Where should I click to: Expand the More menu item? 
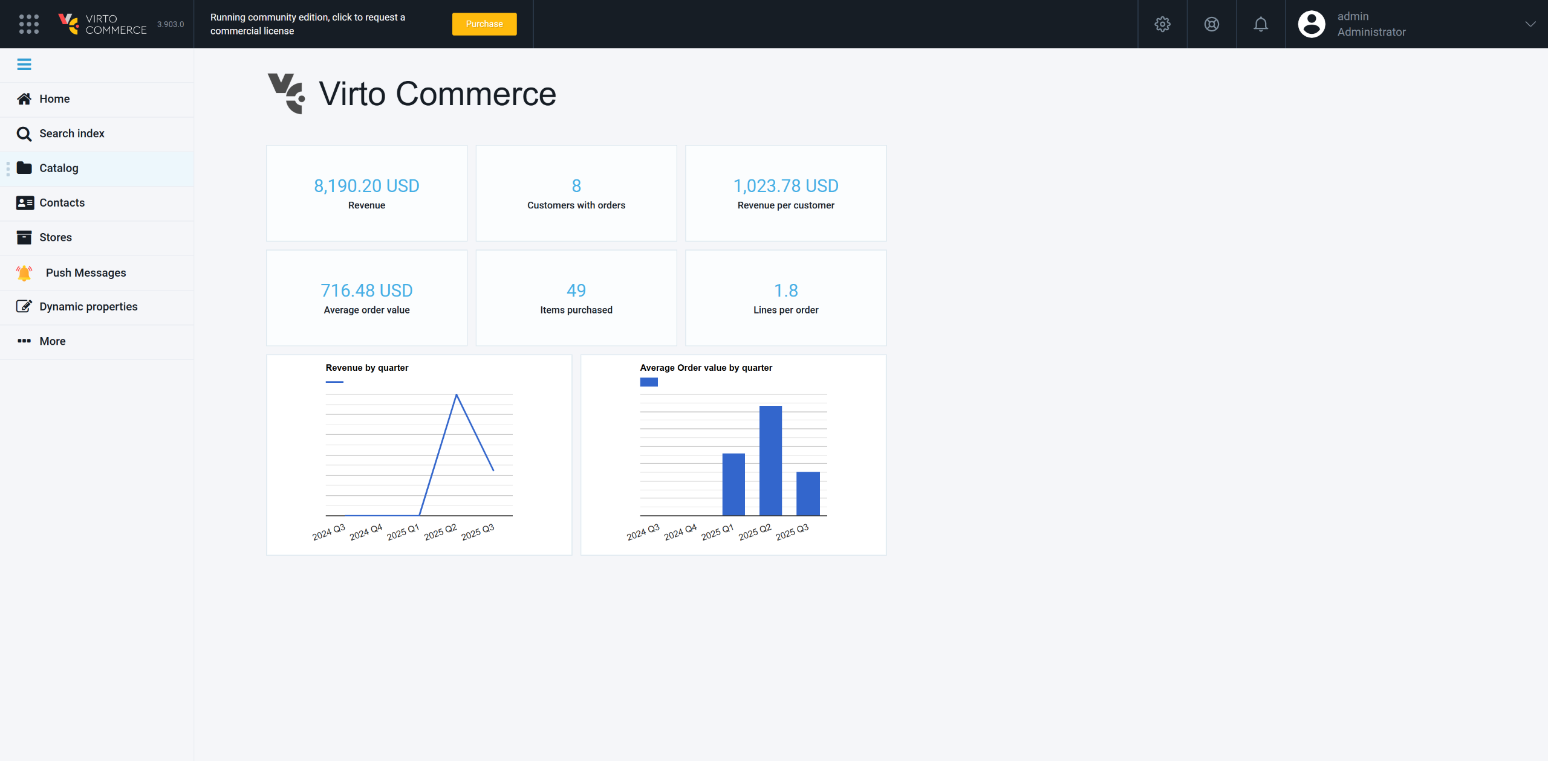pyautogui.click(x=53, y=341)
